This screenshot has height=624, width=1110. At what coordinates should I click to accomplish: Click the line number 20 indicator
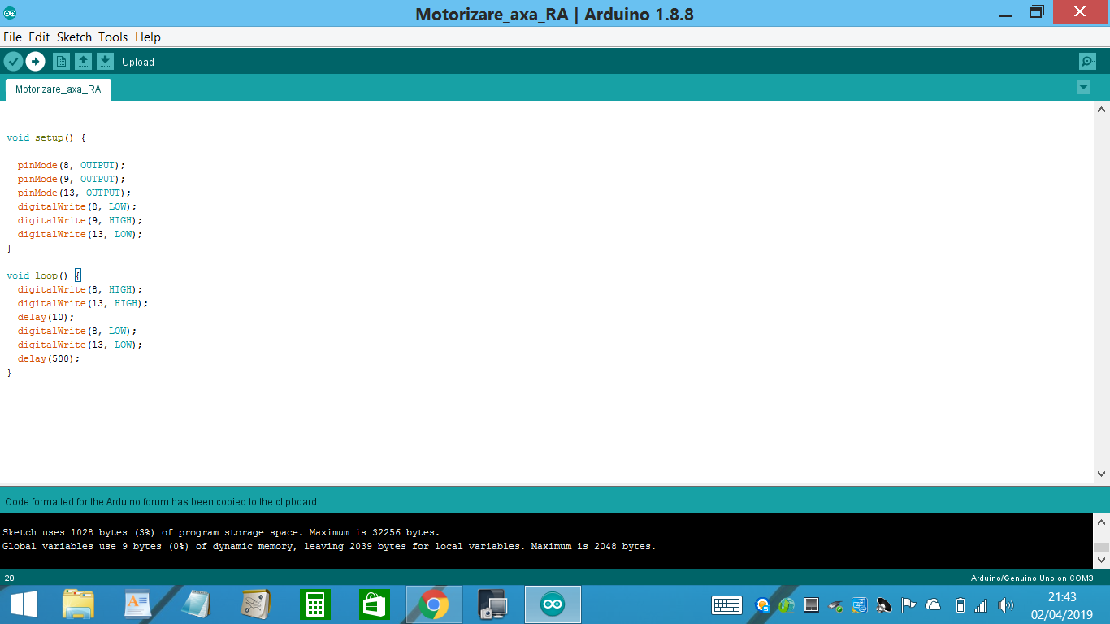(x=10, y=578)
